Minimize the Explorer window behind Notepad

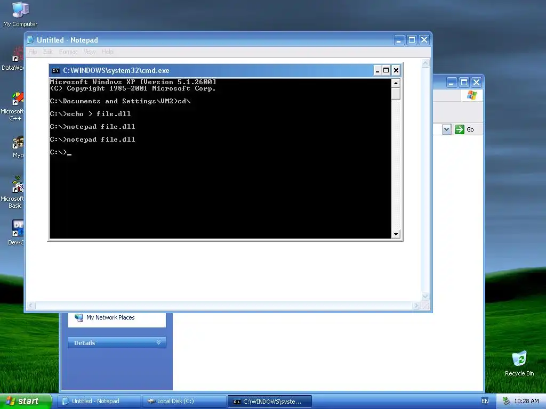[x=451, y=83]
